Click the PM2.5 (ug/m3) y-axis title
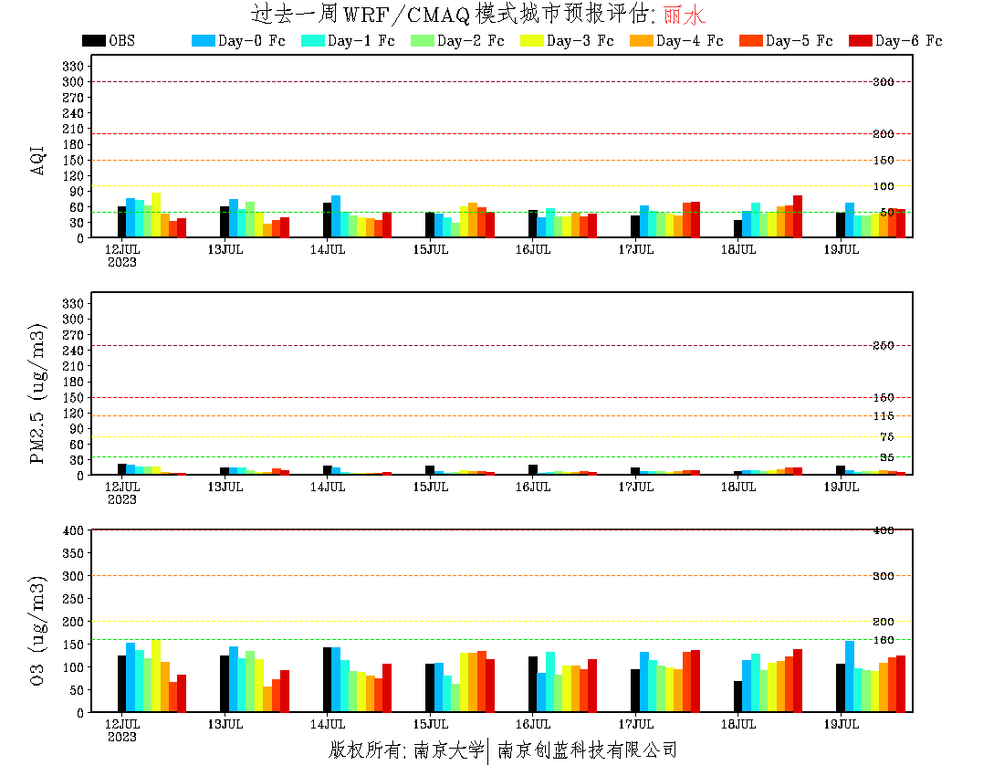Viewport: 1004px width, 776px height. [x=38, y=393]
